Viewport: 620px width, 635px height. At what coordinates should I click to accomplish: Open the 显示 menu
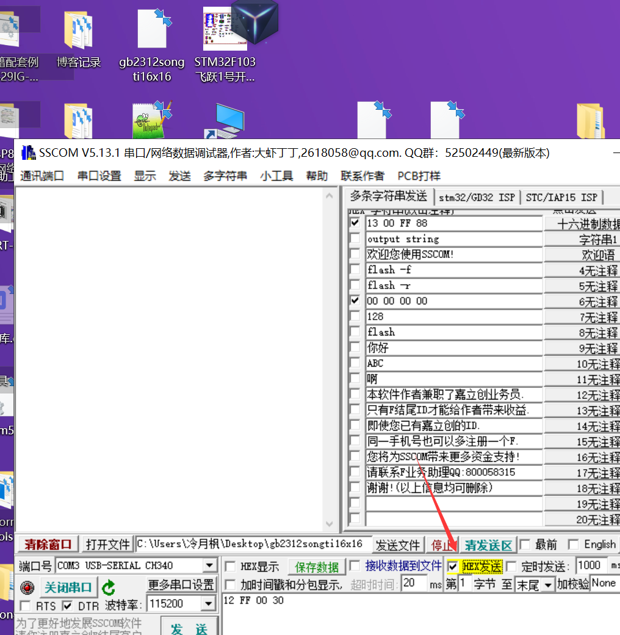tap(145, 176)
